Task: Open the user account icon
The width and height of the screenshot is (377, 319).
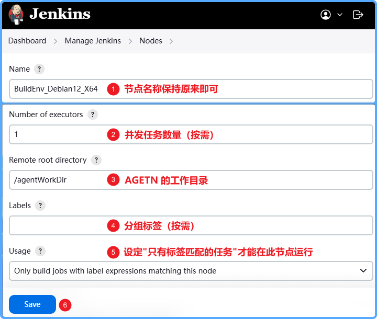Action: coord(326,15)
